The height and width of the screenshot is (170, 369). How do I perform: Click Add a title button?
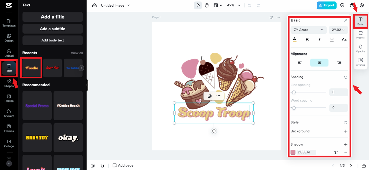pos(53,17)
